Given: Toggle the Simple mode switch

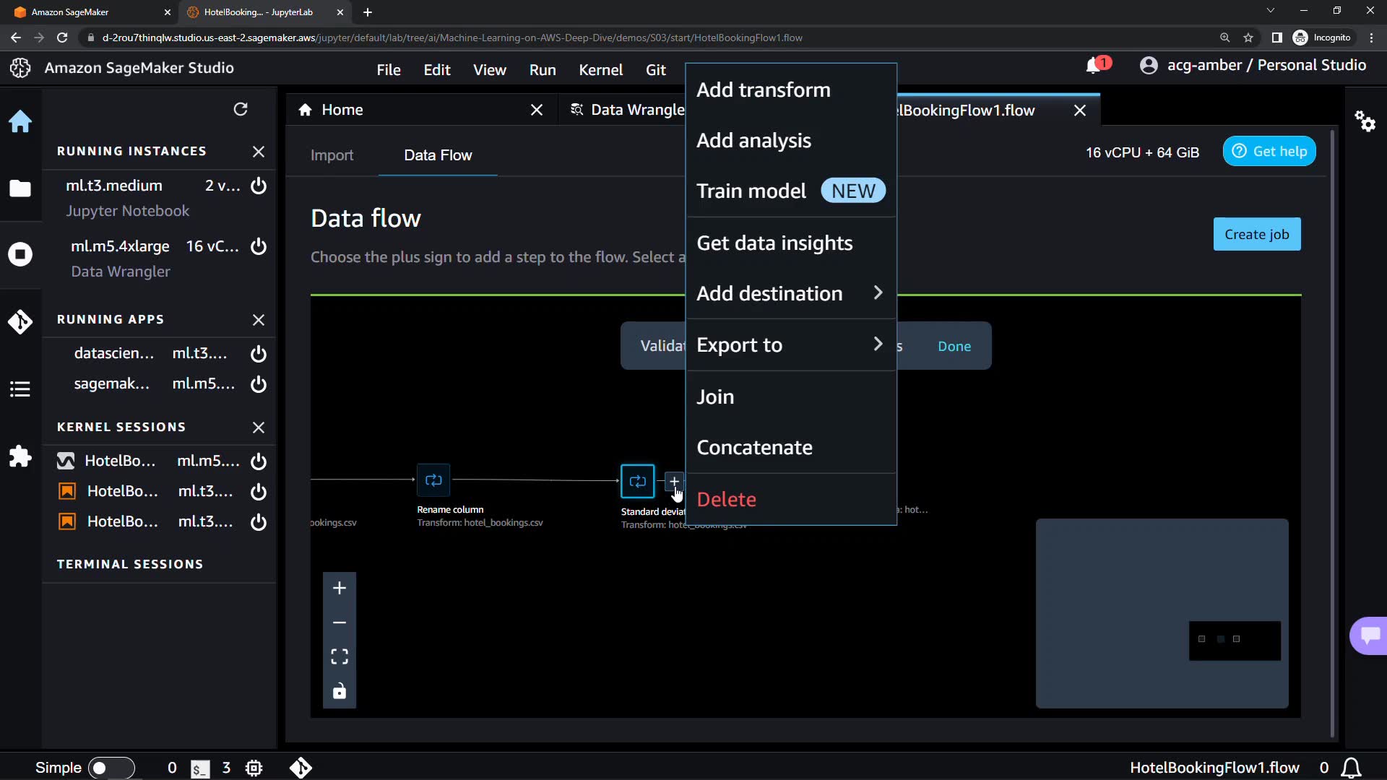Looking at the screenshot, I should tap(111, 768).
